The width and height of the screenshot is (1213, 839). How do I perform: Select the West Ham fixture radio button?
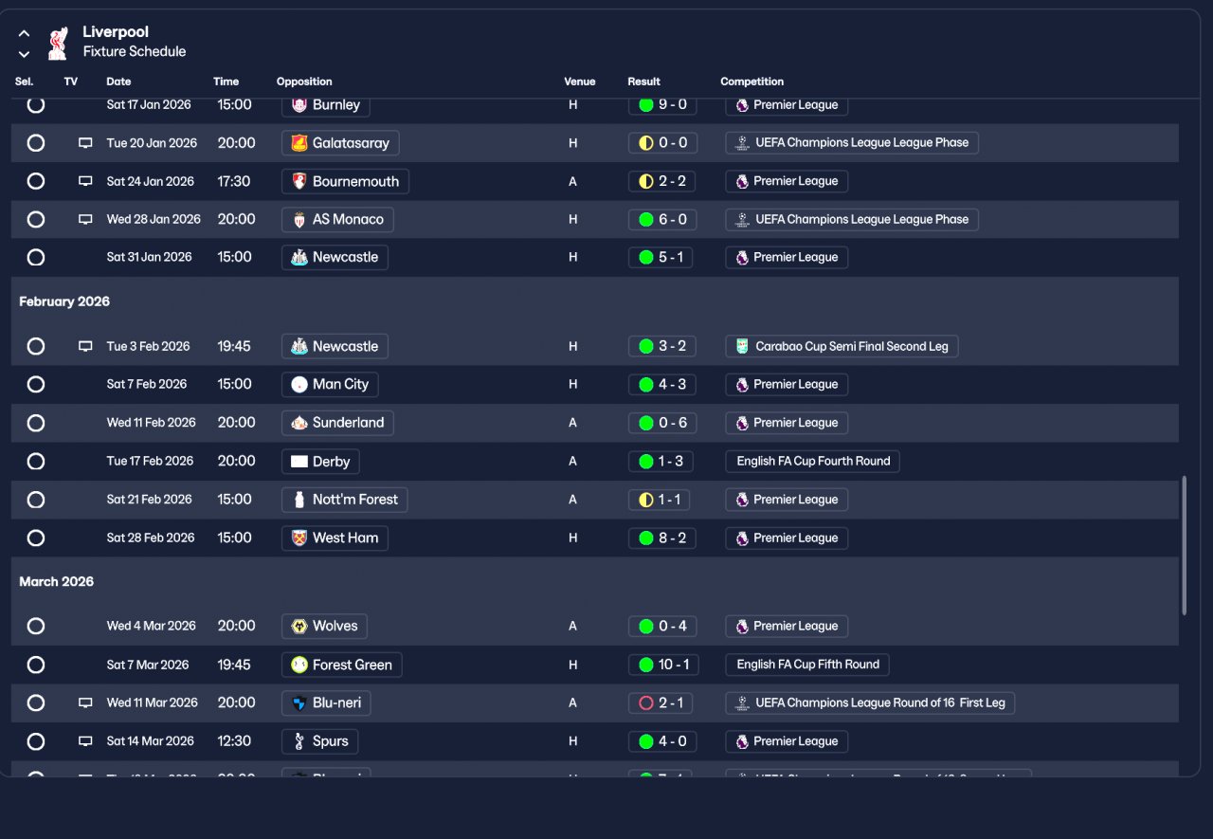click(36, 538)
